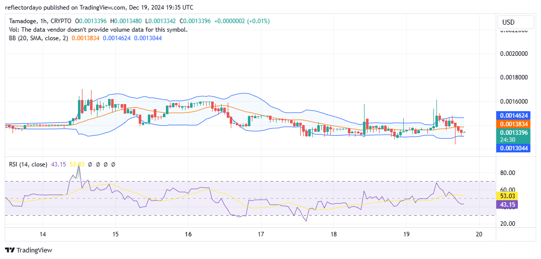The height and width of the screenshot is (259, 541).
Task: Click the 0.0016000 price axis label
Action: (x=514, y=102)
